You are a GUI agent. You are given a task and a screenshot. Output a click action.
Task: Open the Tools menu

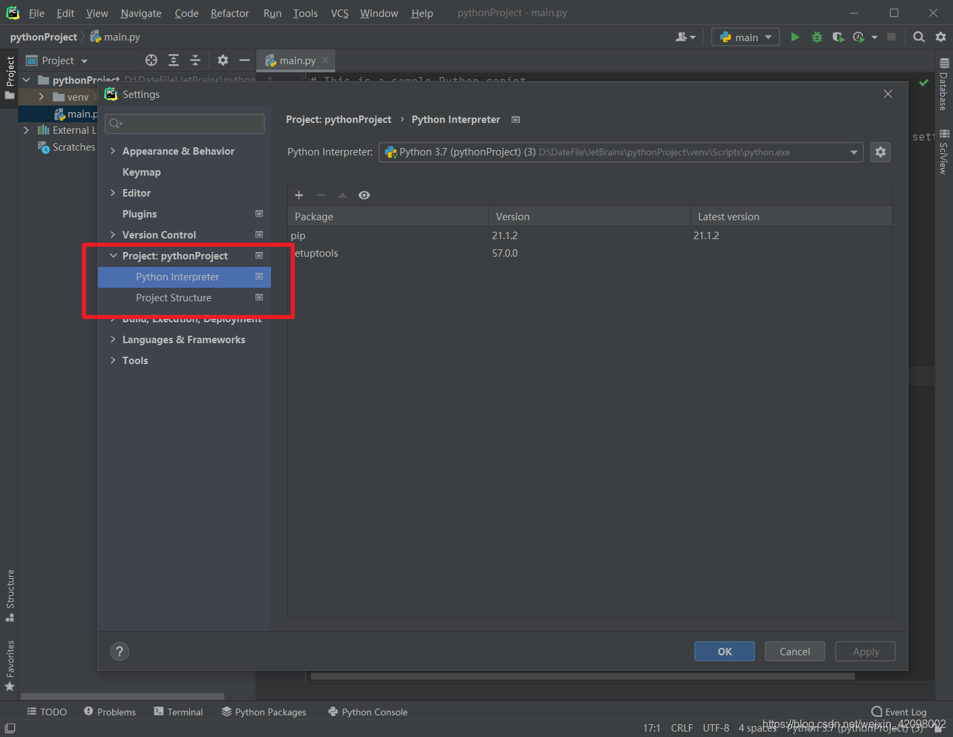(306, 14)
